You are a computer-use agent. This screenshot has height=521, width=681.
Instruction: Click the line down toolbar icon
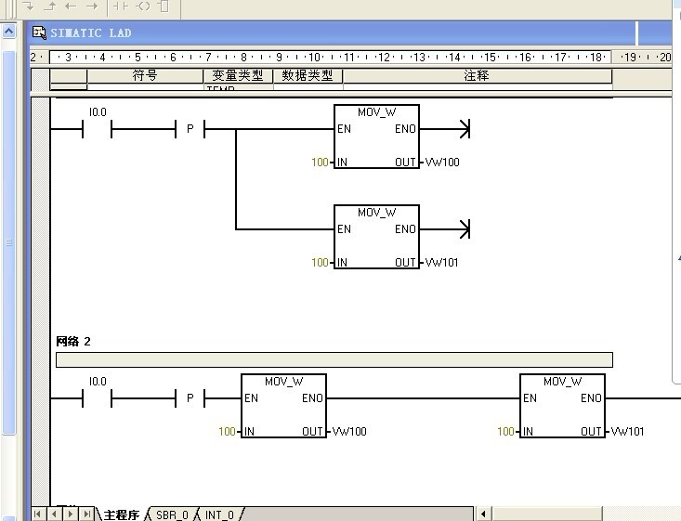coord(30,7)
